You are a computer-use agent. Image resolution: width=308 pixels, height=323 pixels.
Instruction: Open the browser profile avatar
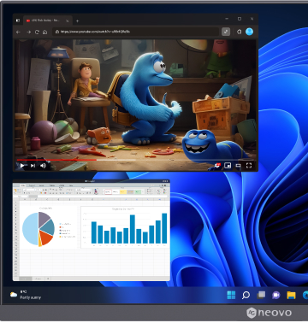(x=249, y=32)
